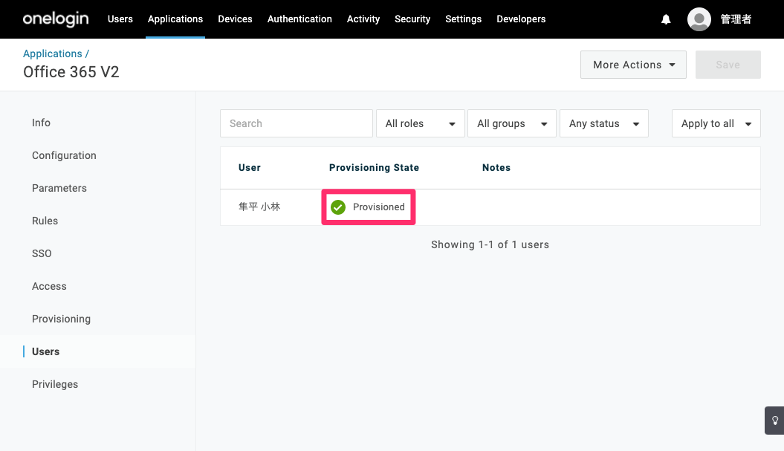The width and height of the screenshot is (784, 451).
Task: Open the Authentication menu
Action: (299, 19)
